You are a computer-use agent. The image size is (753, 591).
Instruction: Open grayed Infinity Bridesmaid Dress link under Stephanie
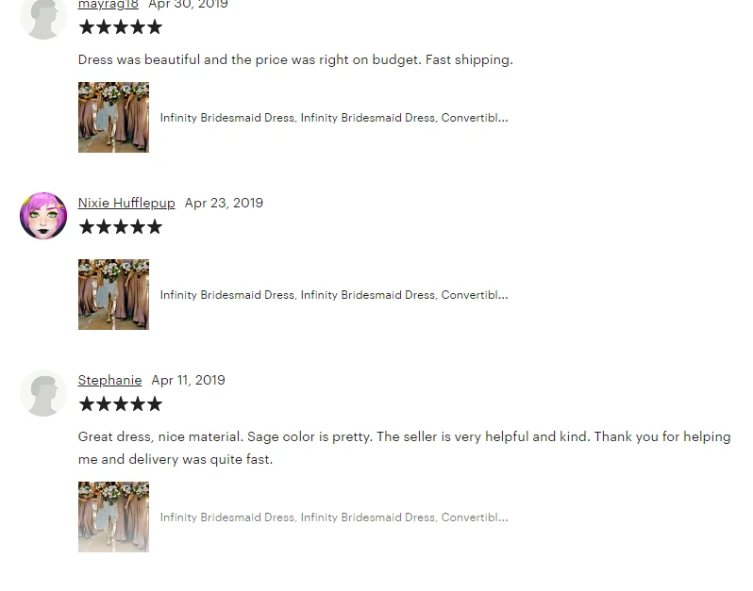coord(334,517)
